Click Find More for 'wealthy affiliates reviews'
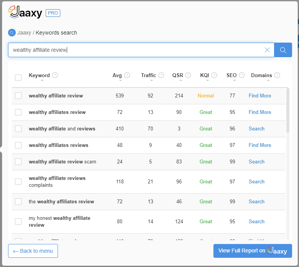Image resolution: width=299 pixels, height=267 pixels. click(260, 145)
